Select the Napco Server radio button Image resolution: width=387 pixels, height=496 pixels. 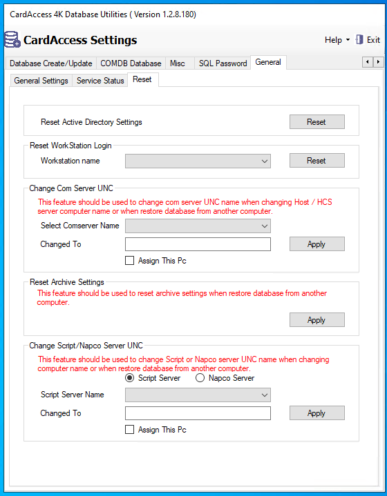coord(200,378)
